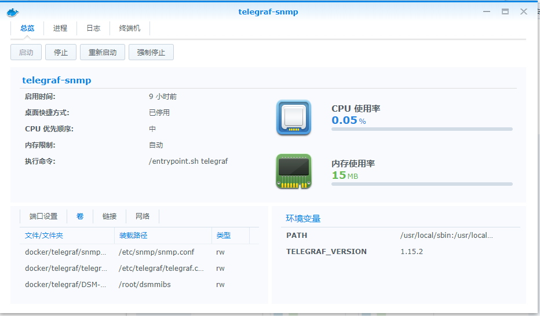540x316 pixels.
Task: Open the 终端机 tab
Action: pos(130,28)
